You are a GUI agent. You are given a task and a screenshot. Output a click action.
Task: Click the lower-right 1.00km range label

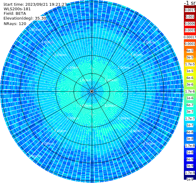(111, 106)
